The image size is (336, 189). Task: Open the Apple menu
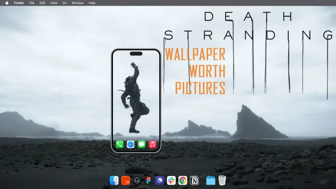point(7,3)
